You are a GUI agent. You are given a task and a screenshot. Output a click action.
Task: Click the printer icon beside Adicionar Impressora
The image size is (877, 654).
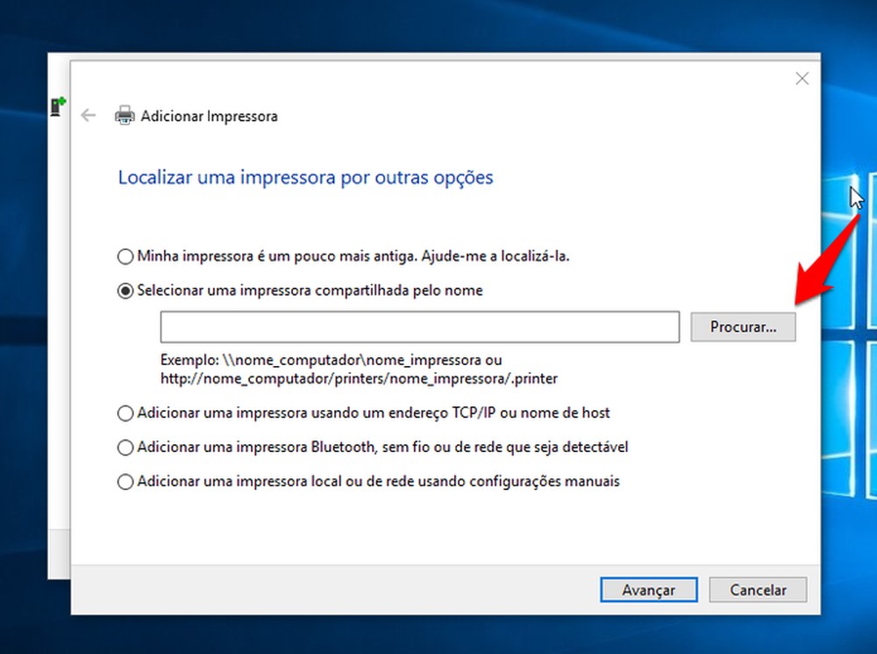[125, 115]
